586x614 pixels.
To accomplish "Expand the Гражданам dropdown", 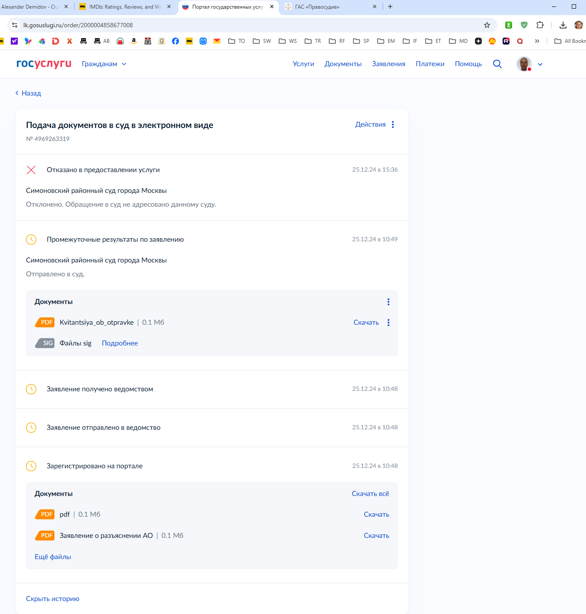I will tap(104, 64).
